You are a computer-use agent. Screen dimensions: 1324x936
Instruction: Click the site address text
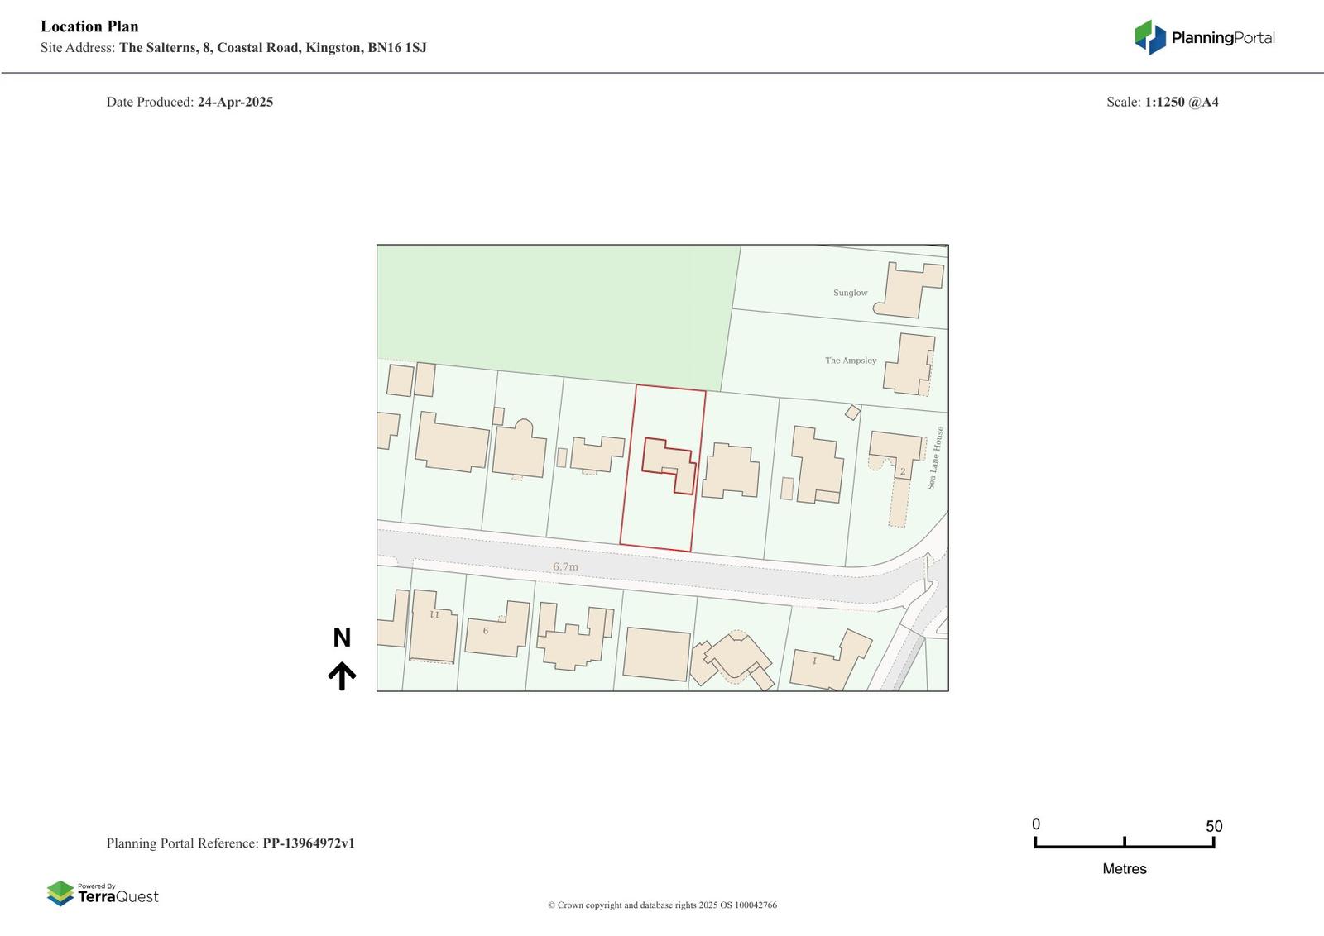click(x=272, y=48)
